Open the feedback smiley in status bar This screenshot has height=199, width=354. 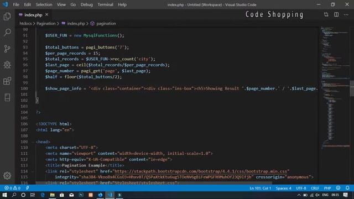point(338,188)
